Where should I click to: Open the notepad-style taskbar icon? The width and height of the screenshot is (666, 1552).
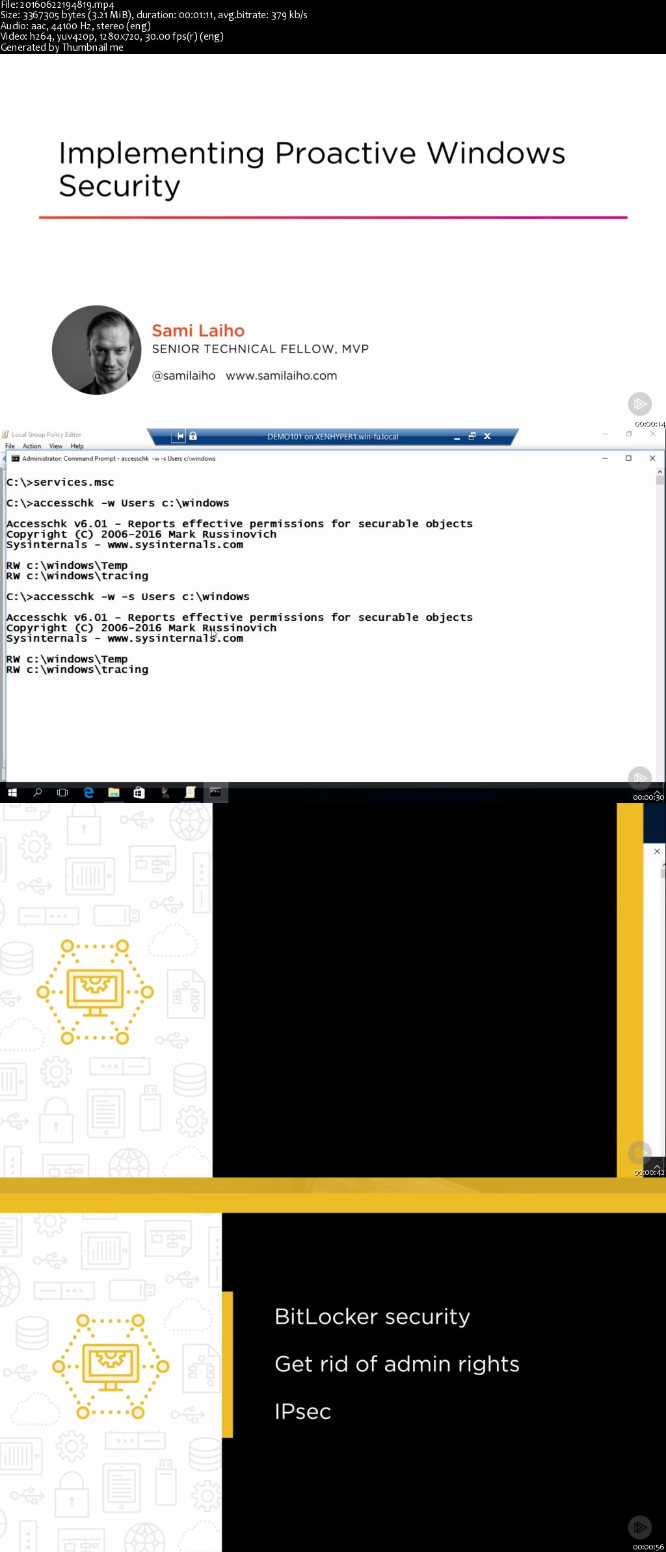pyautogui.click(x=190, y=793)
